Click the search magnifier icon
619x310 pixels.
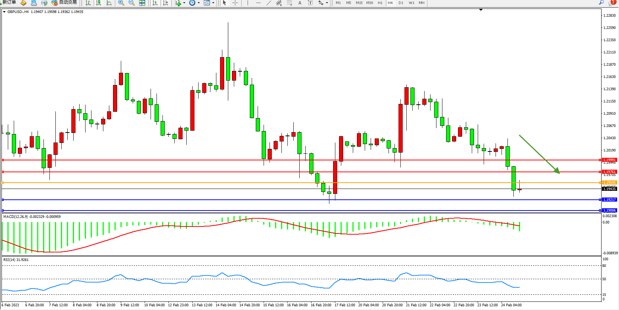tap(601, 3)
